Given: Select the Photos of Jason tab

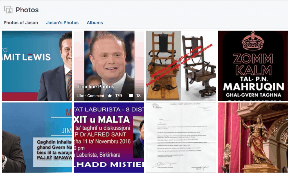Looking at the screenshot, I should [21, 22].
